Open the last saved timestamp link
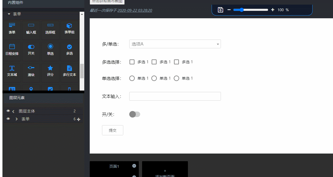The image size is (333, 177). [x=135, y=10]
